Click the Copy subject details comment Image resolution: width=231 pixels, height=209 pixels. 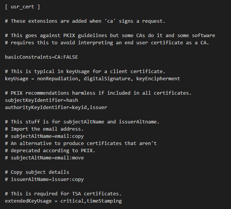pyautogui.click(x=37, y=172)
